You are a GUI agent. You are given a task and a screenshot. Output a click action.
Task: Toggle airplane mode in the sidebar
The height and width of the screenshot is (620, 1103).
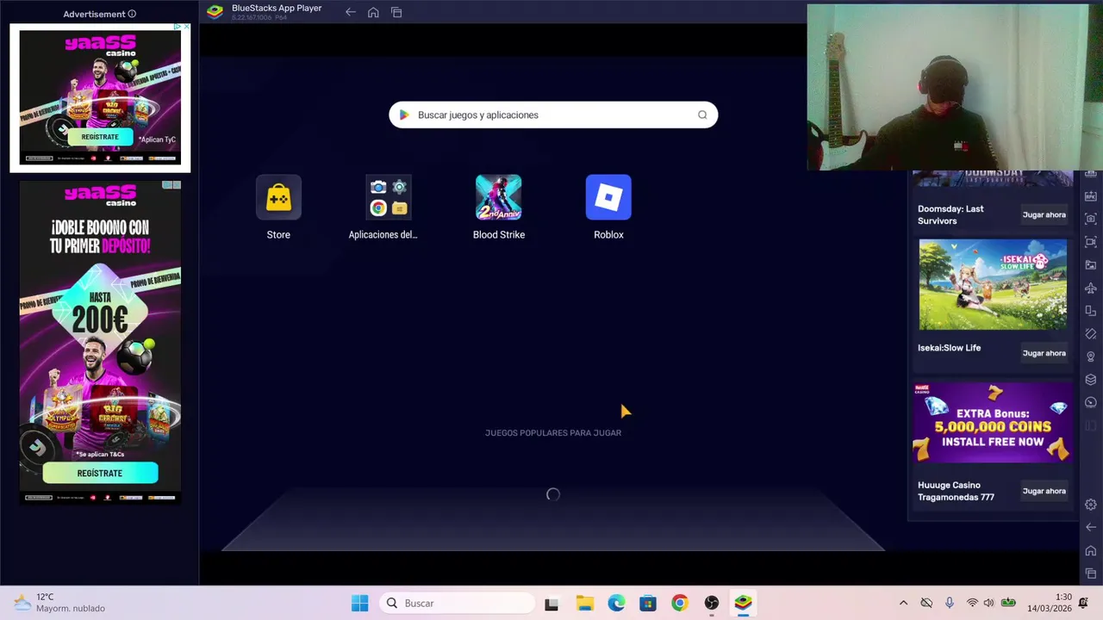pyautogui.click(x=1091, y=288)
